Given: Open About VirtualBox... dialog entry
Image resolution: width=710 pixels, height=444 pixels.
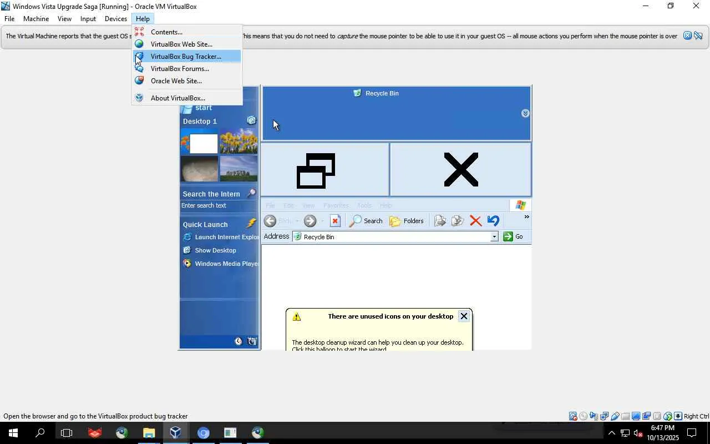Looking at the screenshot, I should pos(187,98).
